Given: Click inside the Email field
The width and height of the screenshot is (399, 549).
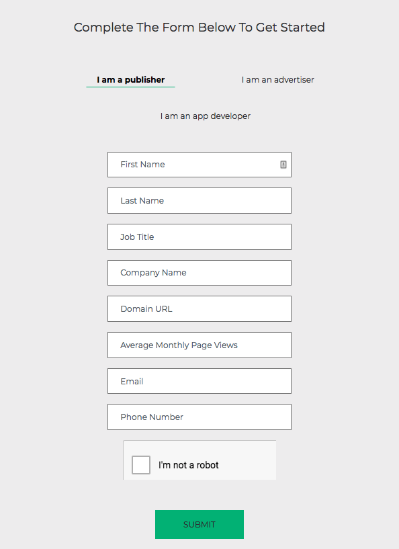Looking at the screenshot, I should pos(199,381).
